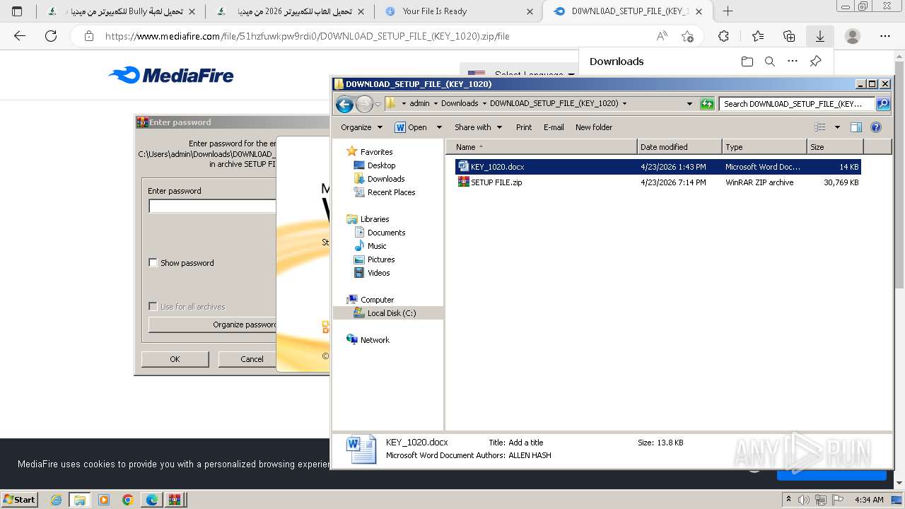The height and width of the screenshot is (509, 905).
Task: Click the Edge browser back arrow
Action: 20,36
